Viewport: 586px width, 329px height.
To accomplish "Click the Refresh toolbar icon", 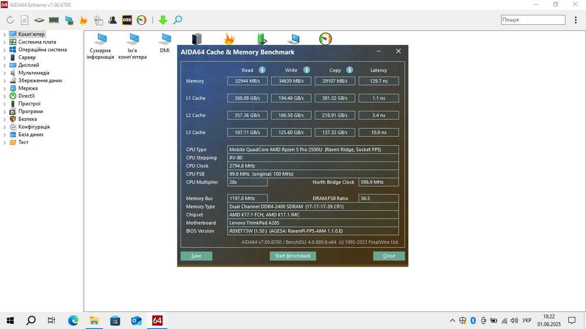I will click(10, 20).
